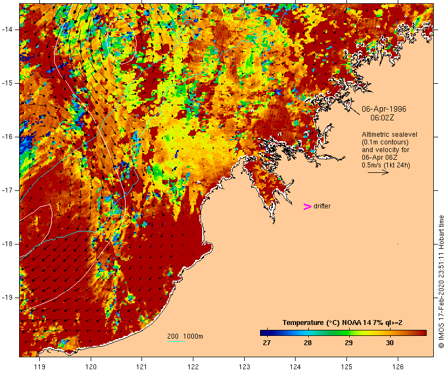
Task: Click the colorbar tick label 29
Action: (x=349, y=343)
